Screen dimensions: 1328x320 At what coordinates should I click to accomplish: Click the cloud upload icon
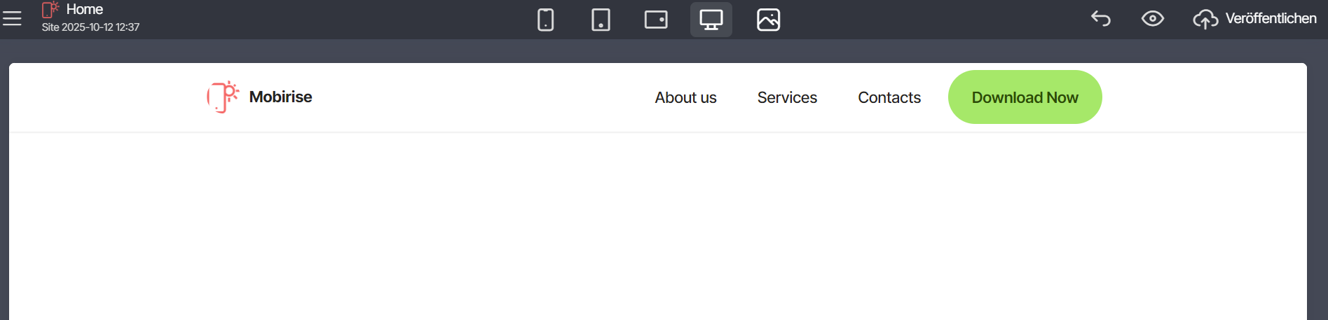point(1205,19)
